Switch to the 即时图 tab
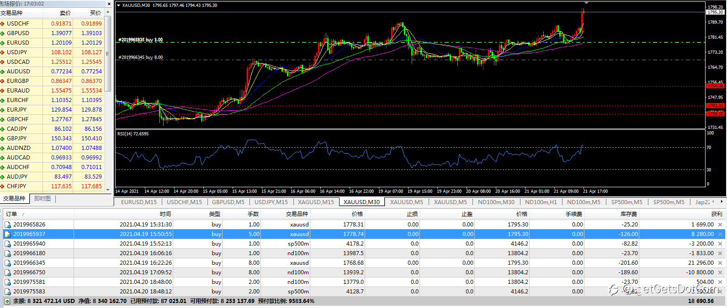Viewport: 727px width, 308px height. (42, 199)
